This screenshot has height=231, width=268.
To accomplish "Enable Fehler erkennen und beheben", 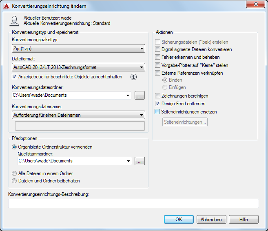I will 157,57.
